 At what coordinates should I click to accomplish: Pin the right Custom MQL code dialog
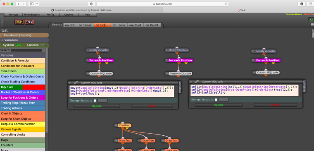[197, 81]
